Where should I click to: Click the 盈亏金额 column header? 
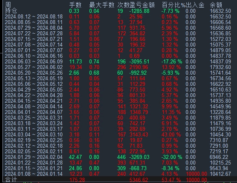[x=142, y=5]
